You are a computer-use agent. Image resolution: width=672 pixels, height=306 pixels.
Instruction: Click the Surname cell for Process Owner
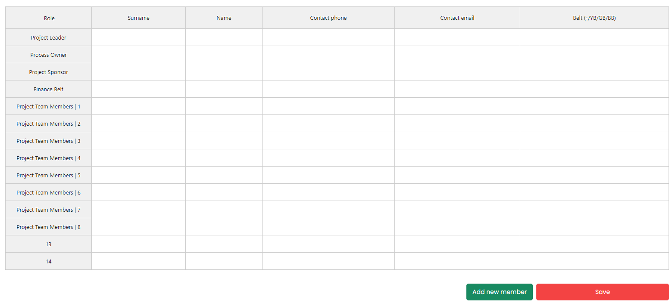[x=138, y=55]
